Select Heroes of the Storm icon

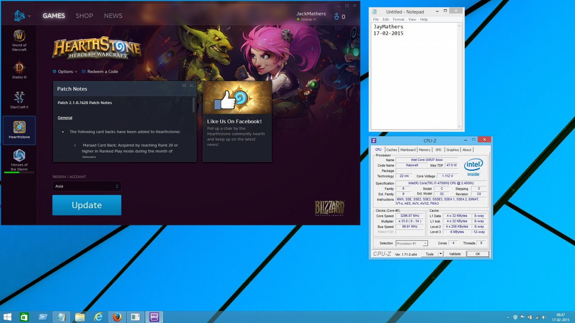coord(19,160)
